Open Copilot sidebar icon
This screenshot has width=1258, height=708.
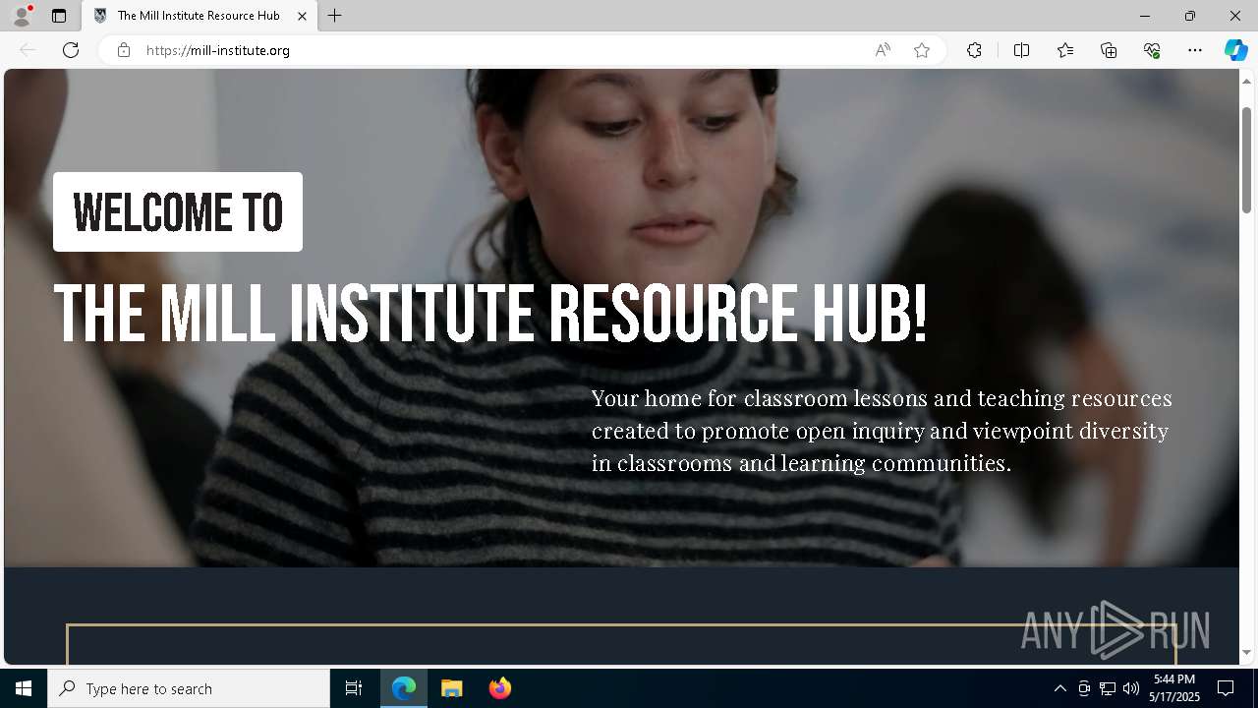point(1235,50)
